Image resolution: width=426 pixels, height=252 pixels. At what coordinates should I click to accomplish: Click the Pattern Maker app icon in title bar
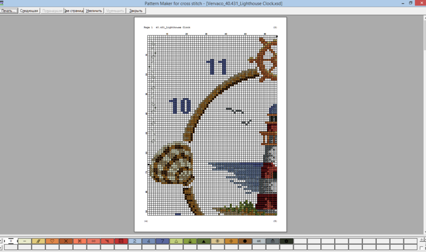pyautogui.click(x=3, y=3)
